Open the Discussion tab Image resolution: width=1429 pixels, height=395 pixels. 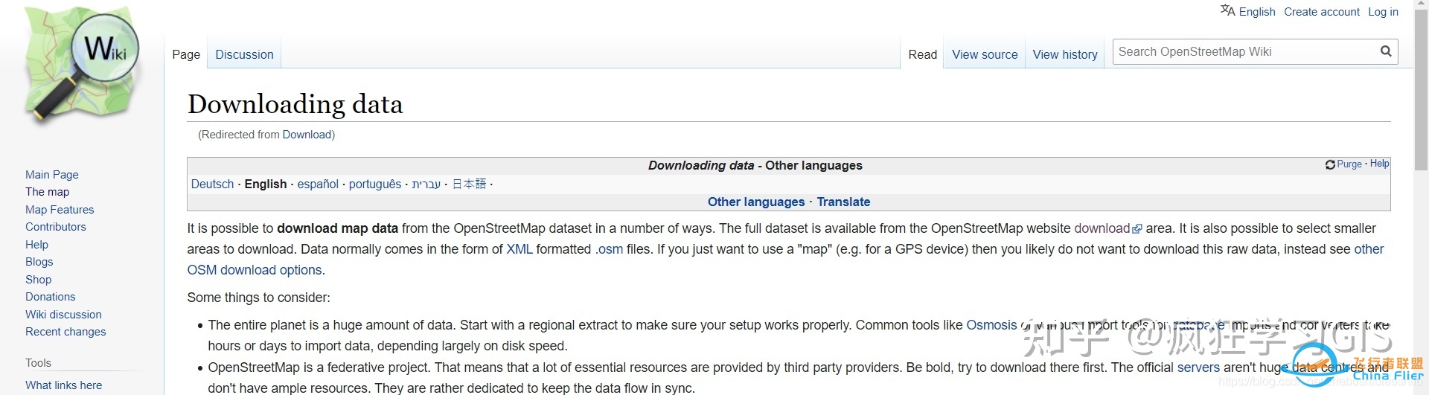[244, 54]
